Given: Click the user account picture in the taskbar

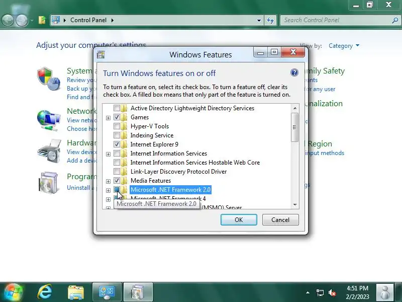Looking at the screenshot, I should [x=384, y=292].
